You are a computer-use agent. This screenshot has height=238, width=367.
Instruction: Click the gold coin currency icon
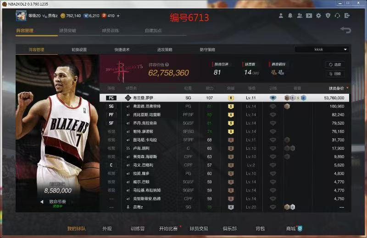click(x=63, y=16)
